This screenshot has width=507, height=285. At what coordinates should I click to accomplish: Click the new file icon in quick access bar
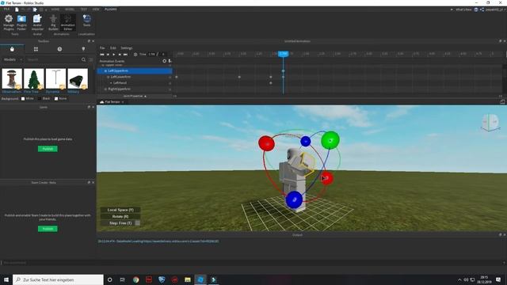(x=17, y=9)
